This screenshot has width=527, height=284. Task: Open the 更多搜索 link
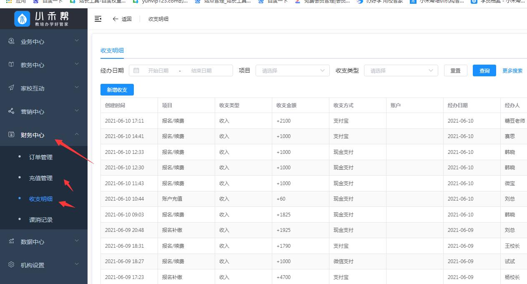coord(512,70)
